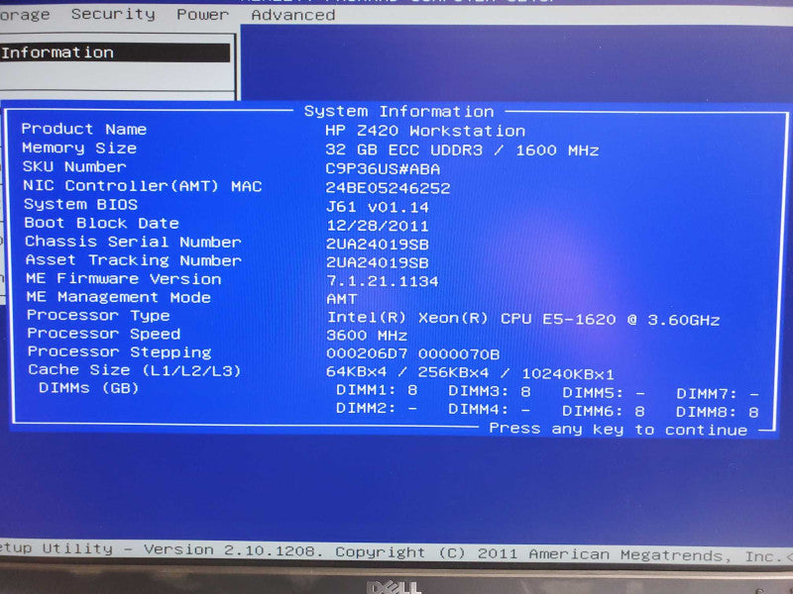Click the ME Management Mode label

click(x=119, y=297)
